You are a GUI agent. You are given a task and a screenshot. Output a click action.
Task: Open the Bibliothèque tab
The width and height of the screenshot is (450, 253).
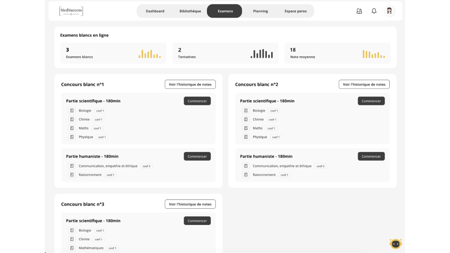[190, 11]
